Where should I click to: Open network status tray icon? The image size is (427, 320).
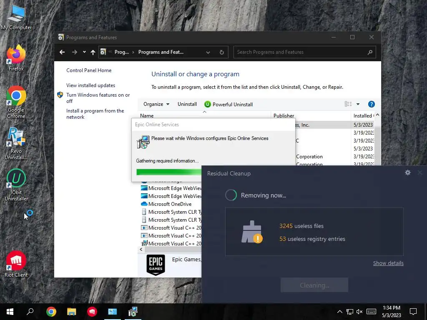point(350,312)
